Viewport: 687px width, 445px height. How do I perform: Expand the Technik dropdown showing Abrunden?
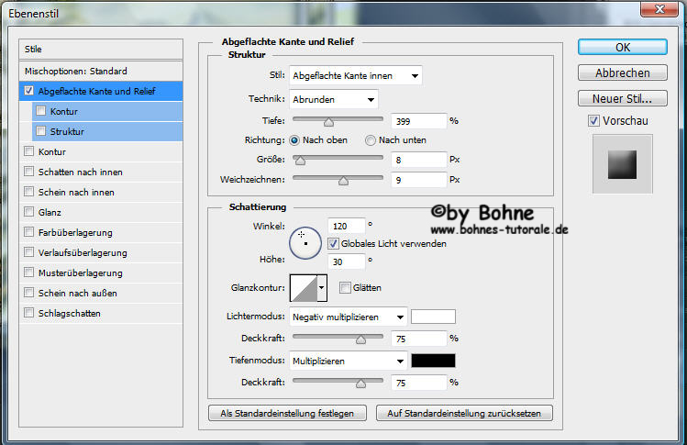(334, 99)
